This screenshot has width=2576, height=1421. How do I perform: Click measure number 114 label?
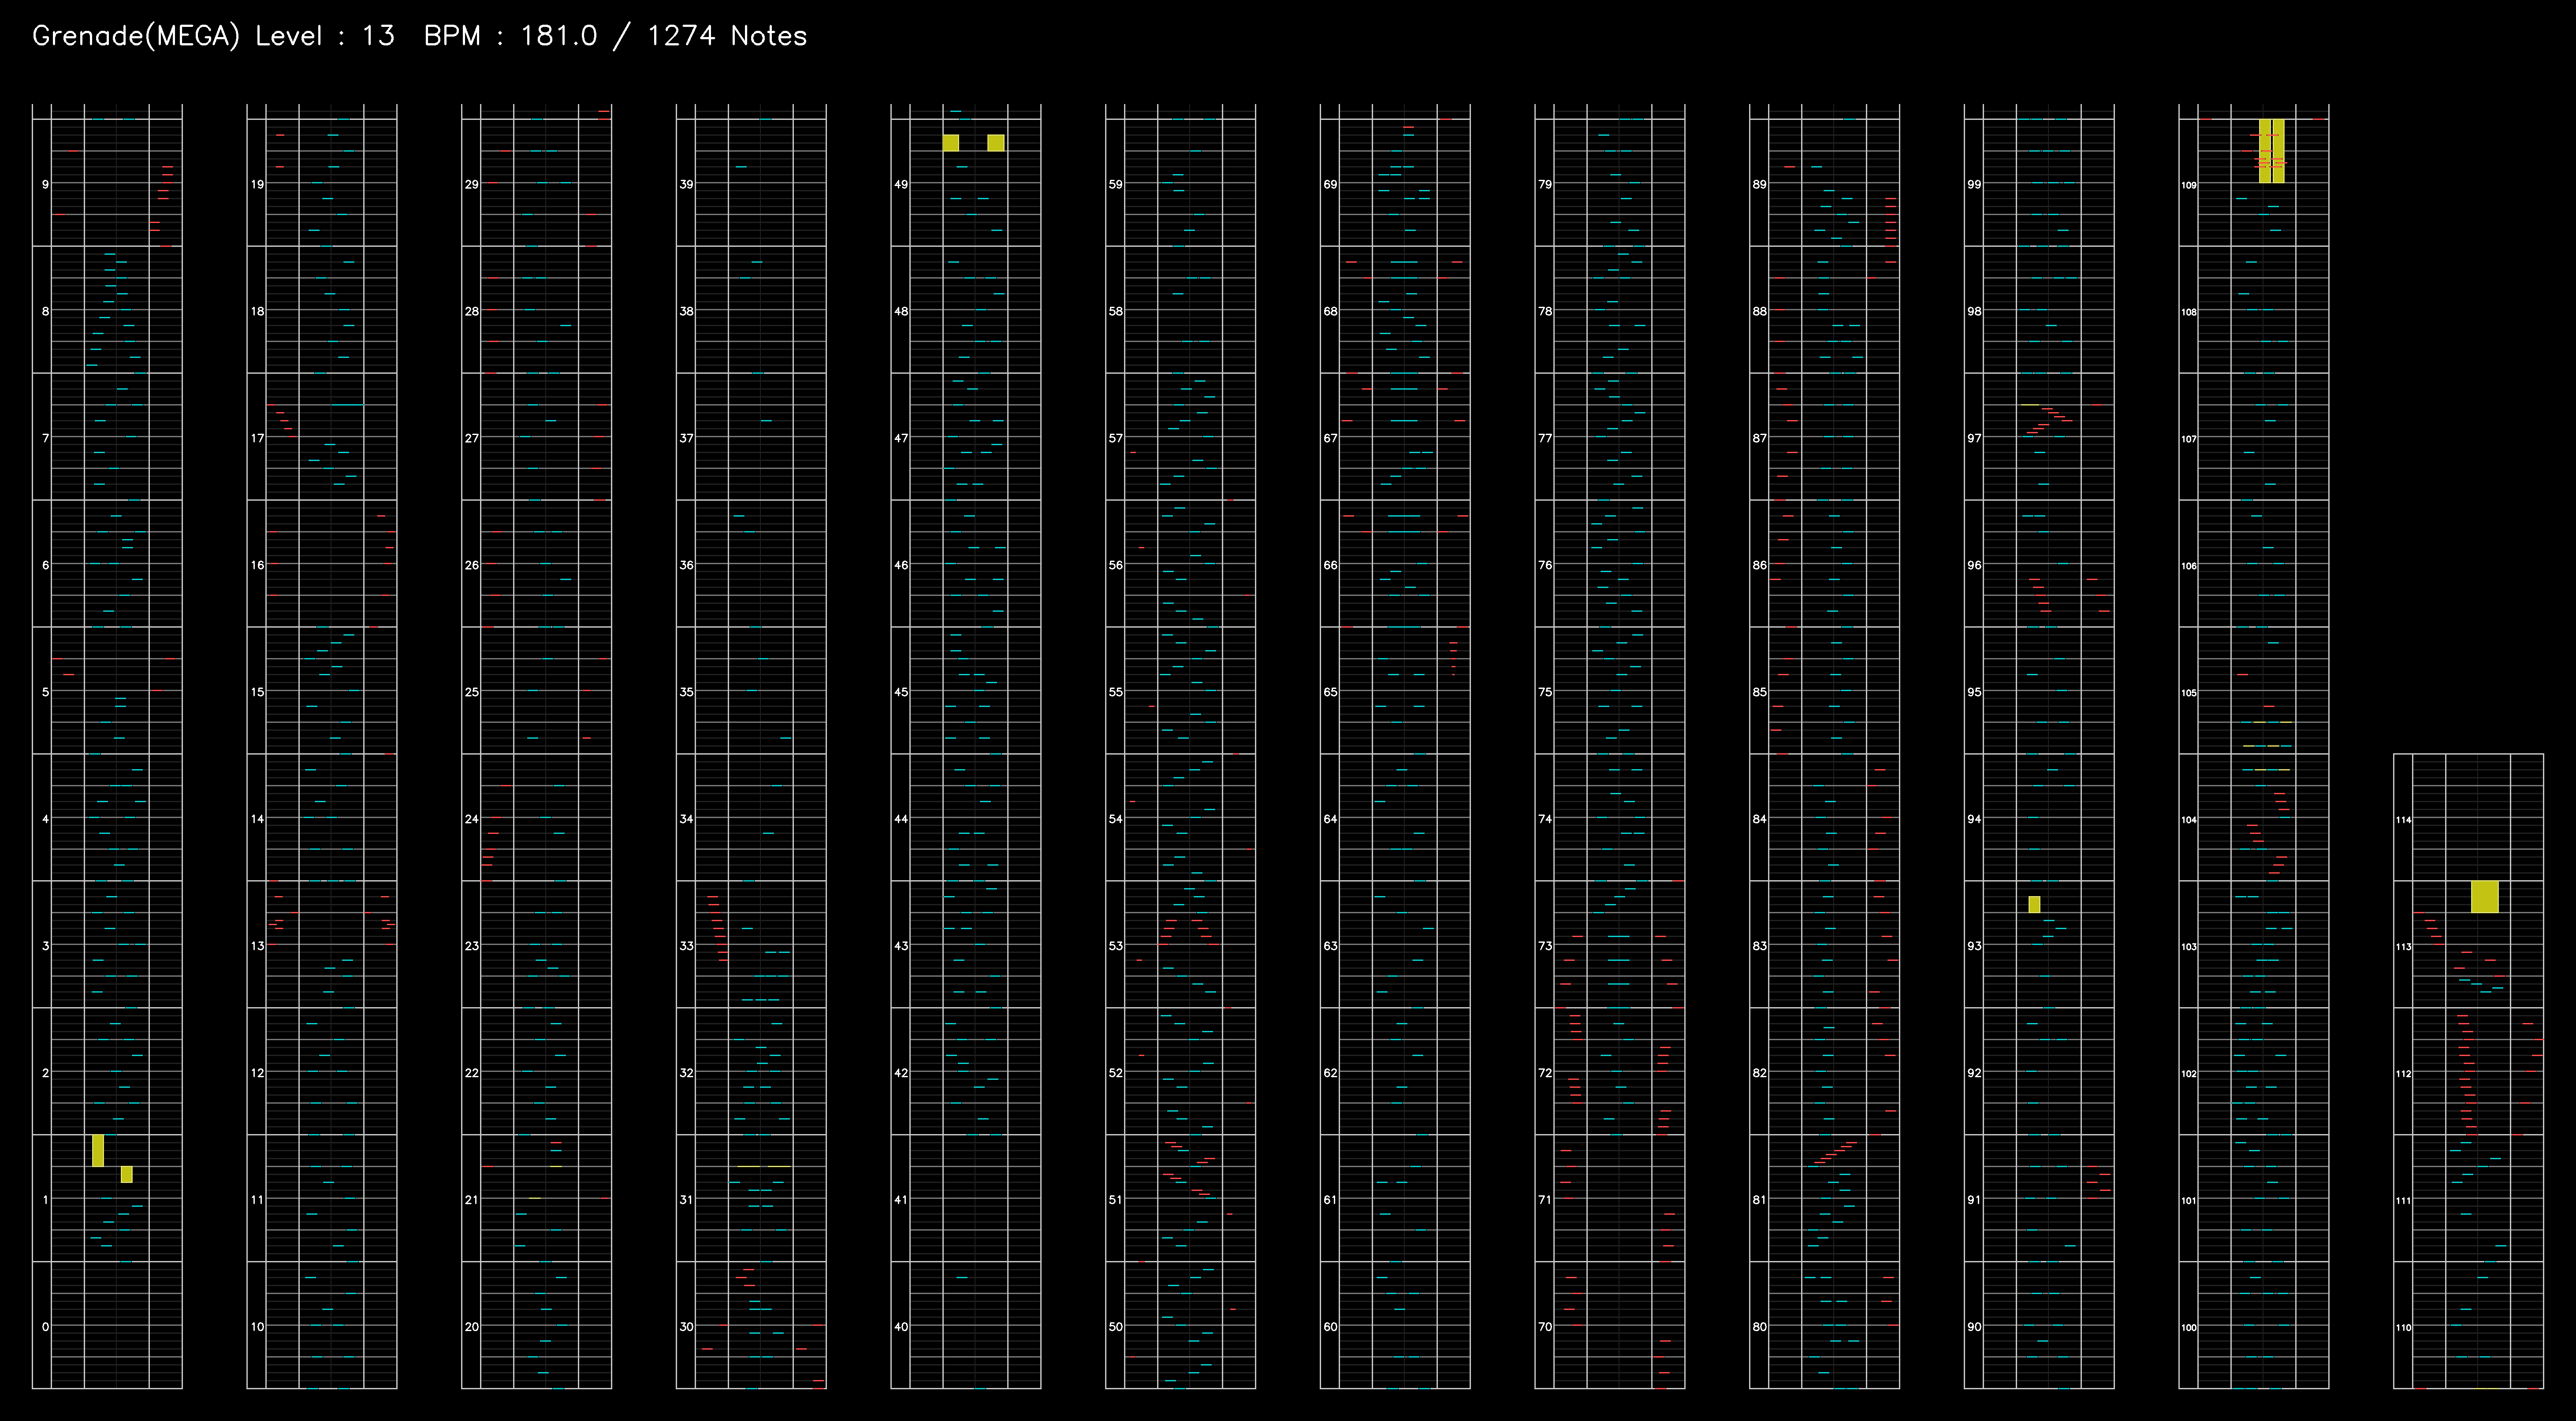[x=2404, y=820]
